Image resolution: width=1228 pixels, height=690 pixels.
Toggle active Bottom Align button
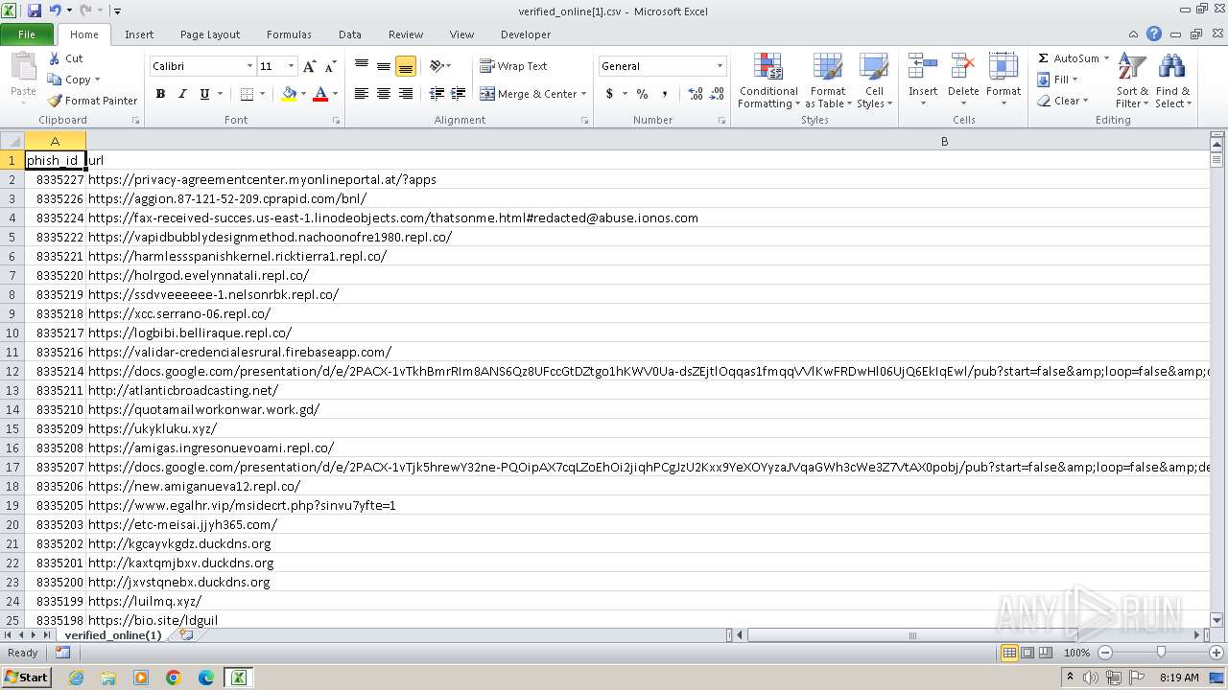[x=406, y=66]
